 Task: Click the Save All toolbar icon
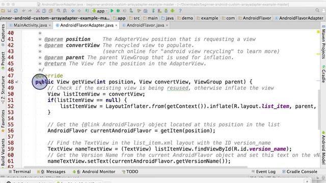point(9,11)
